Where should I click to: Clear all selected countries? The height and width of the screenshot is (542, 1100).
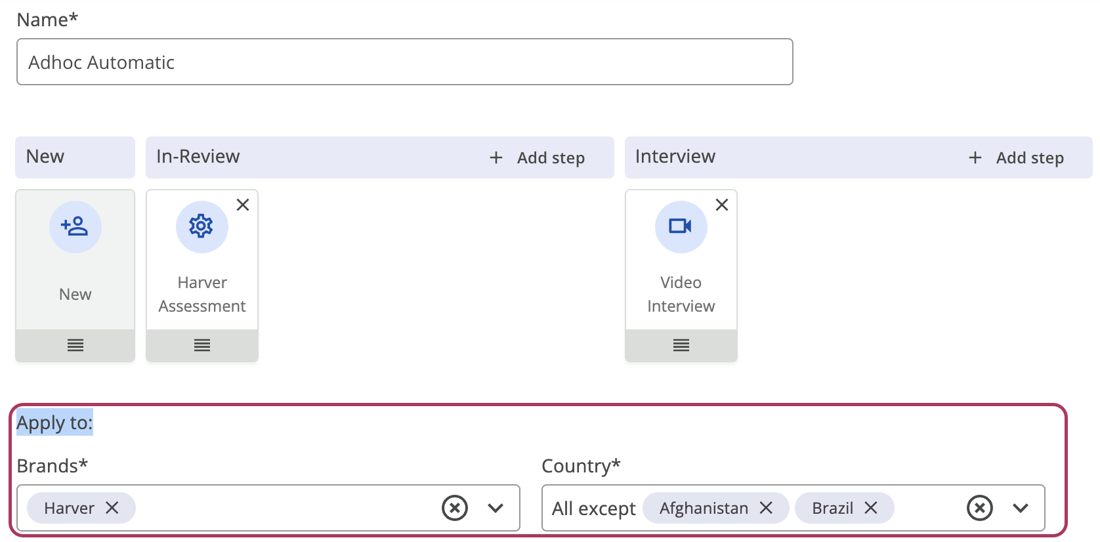(x=980, y=508)
